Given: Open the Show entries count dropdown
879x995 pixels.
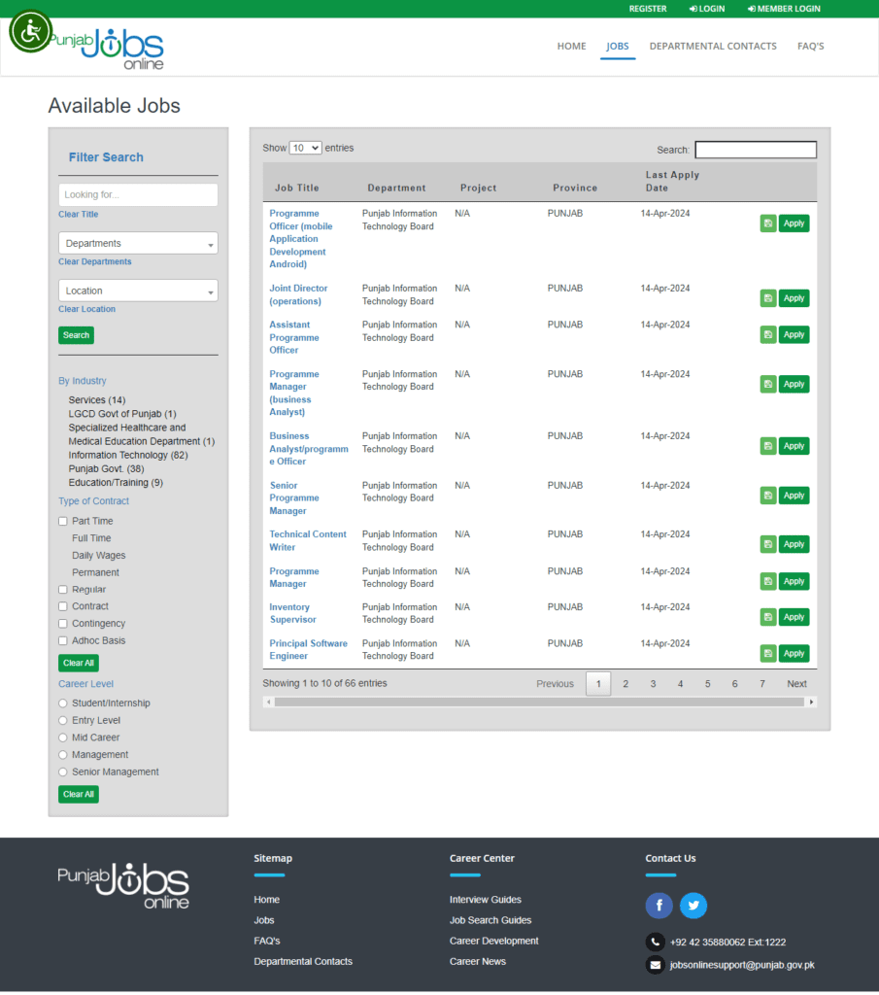Looking at the screenshot, I should click(305, 148).
